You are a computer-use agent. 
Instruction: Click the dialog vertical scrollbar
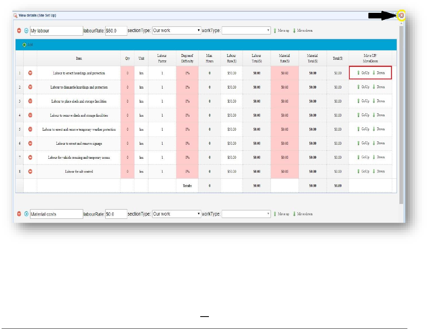(x=401, y=115)
